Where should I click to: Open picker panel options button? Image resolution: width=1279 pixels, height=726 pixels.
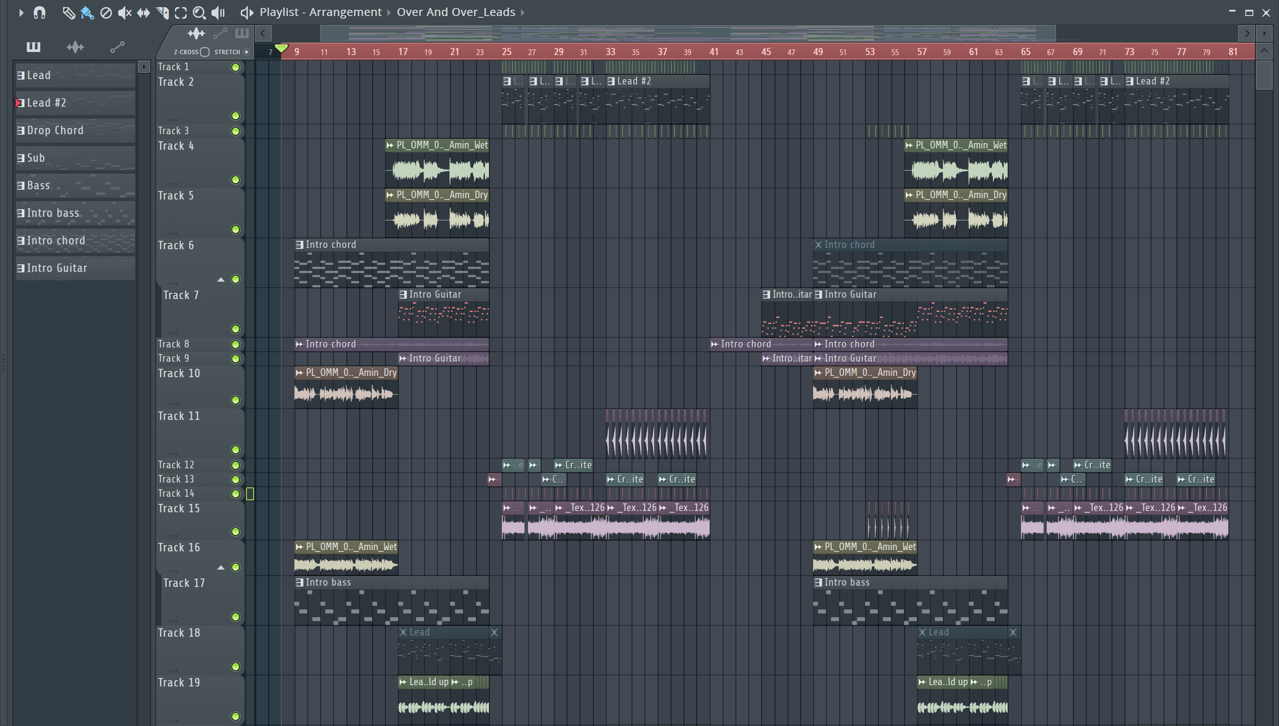click(143, 66)
